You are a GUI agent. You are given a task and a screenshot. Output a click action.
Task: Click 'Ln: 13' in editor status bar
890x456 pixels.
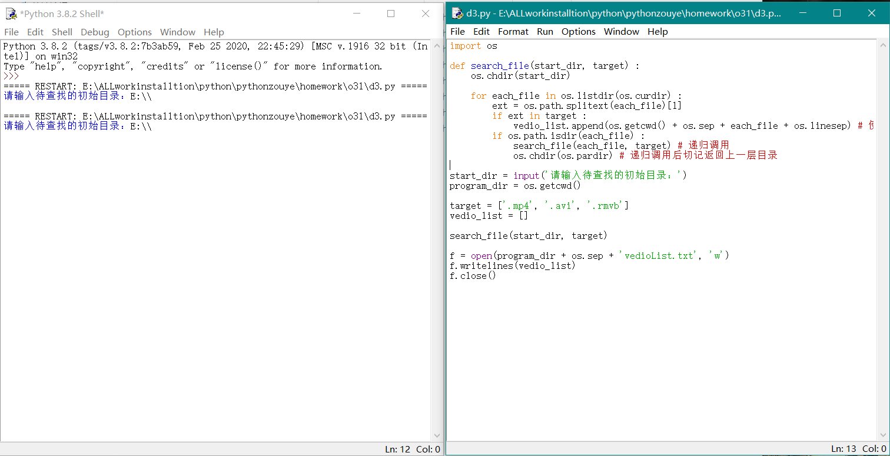pyautogui.click(x=844, y=449)
